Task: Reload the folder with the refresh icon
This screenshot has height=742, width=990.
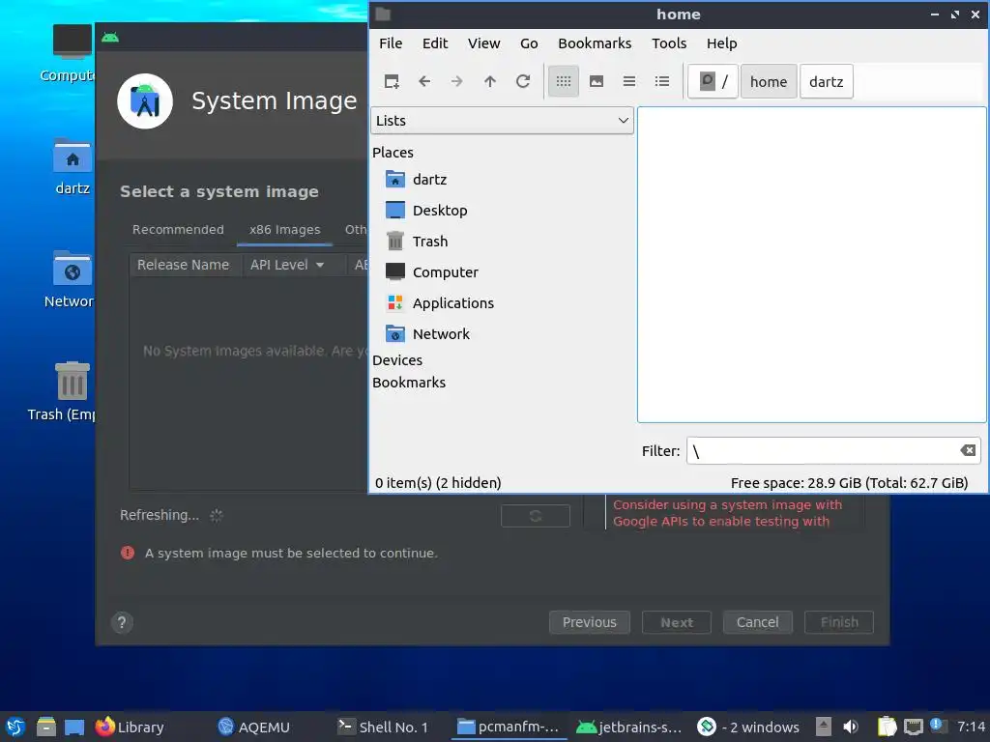Action: [x=523, y=81]
